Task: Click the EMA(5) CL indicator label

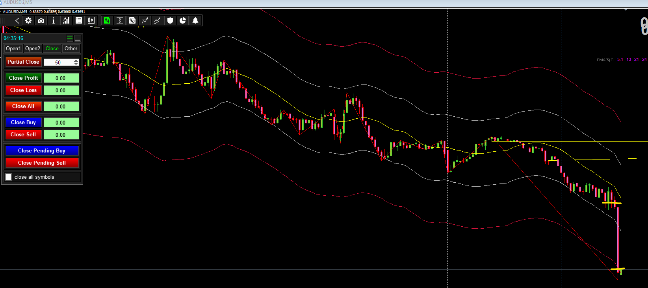Action: tap(606, 60)
